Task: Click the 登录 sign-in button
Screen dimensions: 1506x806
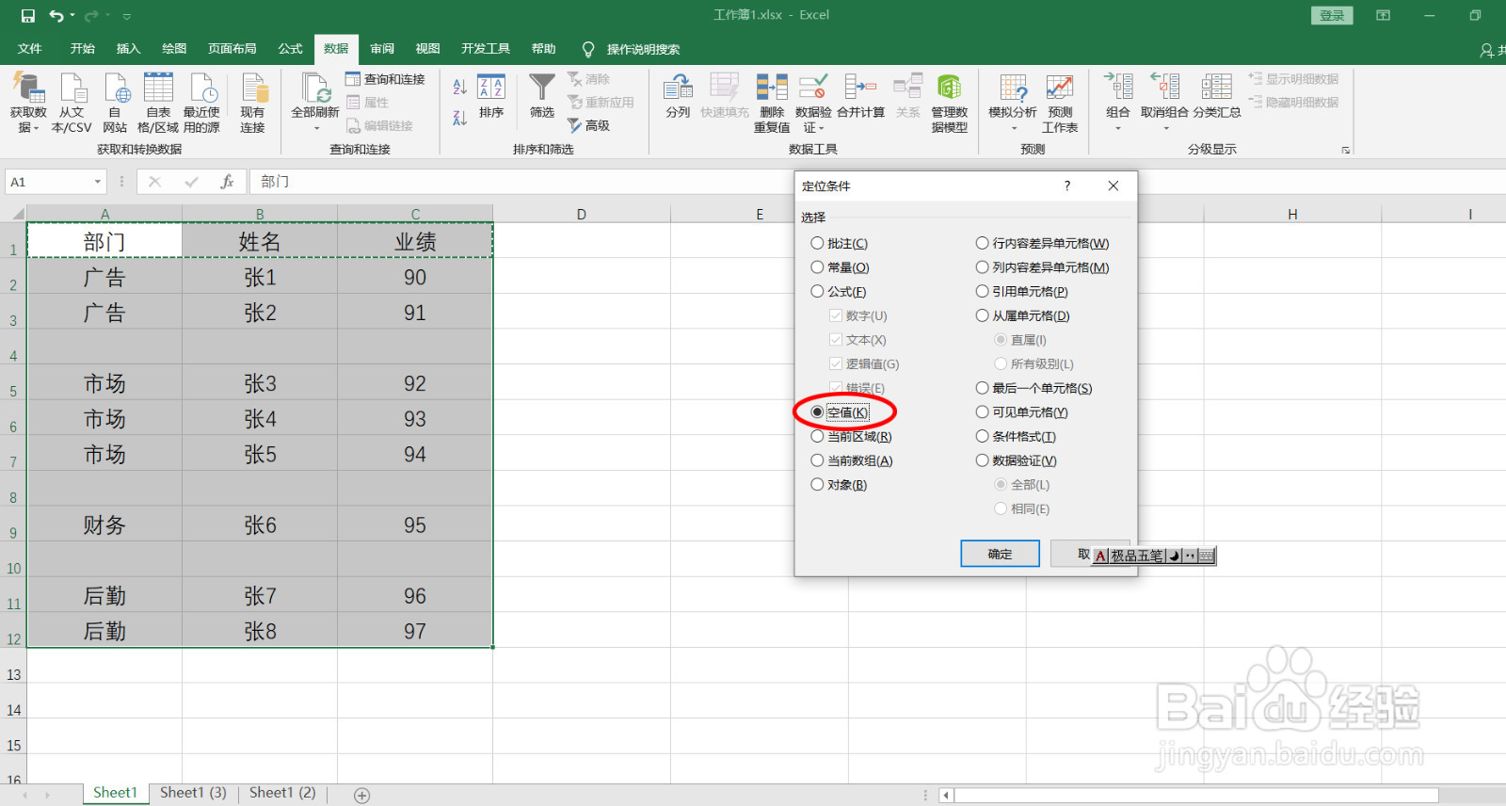Action: coord(1332,15)
